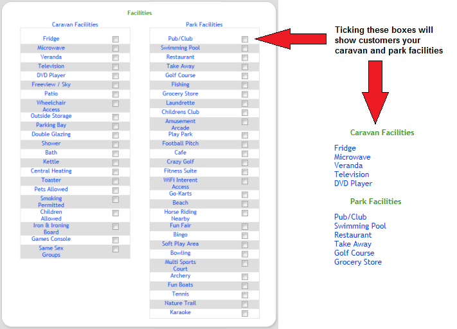Tick the Double Glazing checkbox
The height and width of the screenshot is (329, 457).
click(116, 135)
